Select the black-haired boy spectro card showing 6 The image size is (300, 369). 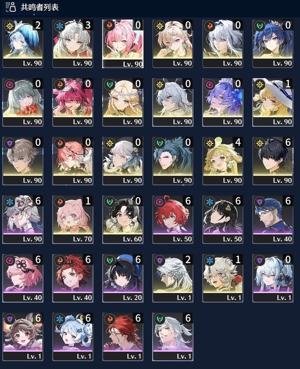[x=273, y=161]
